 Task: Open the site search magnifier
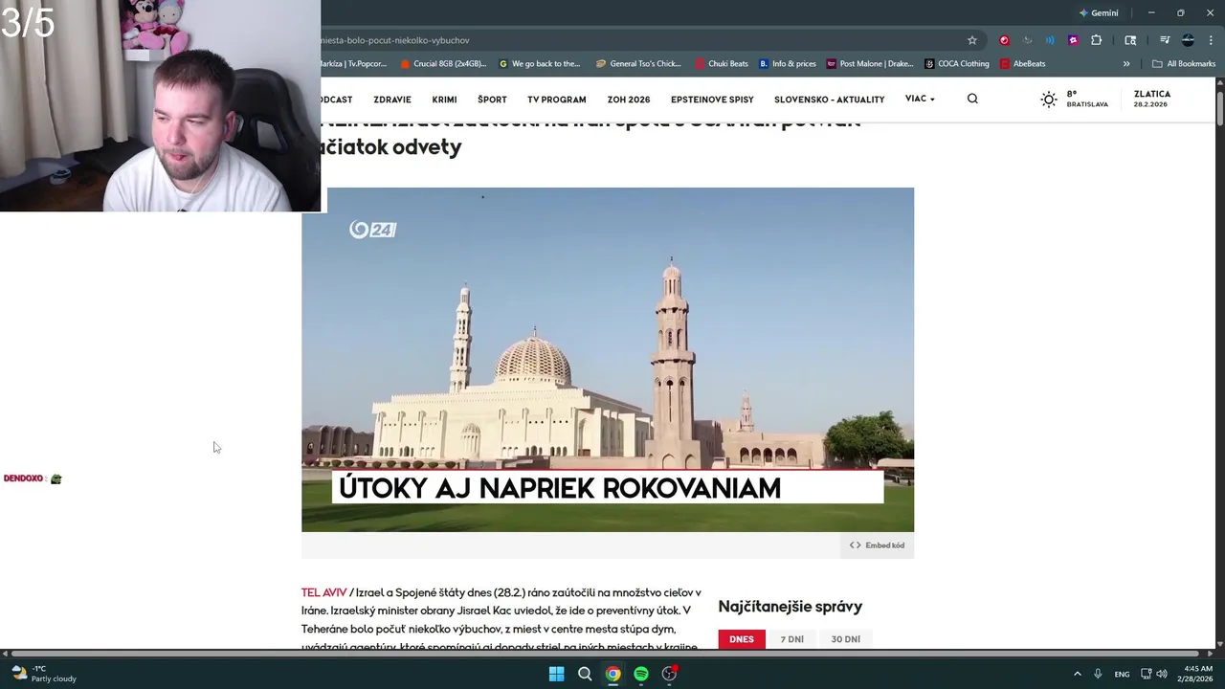click(972, 99)
